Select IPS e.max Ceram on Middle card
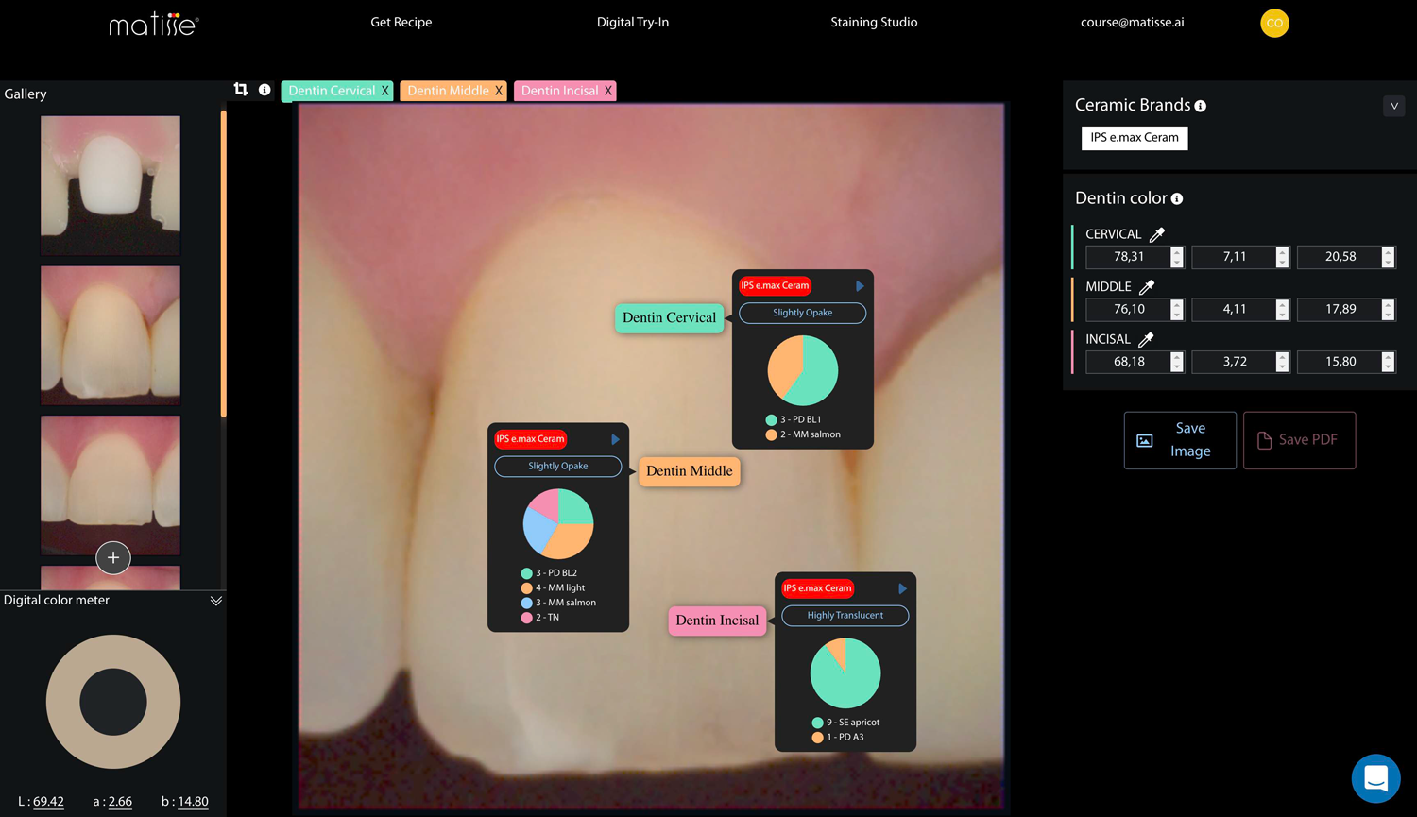Screen dimensions: 1417x817 530,439
